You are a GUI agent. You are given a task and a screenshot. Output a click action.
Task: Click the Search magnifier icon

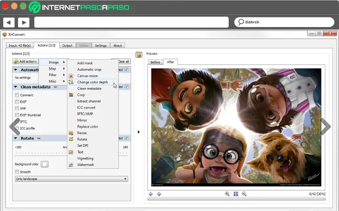point(241,22)
